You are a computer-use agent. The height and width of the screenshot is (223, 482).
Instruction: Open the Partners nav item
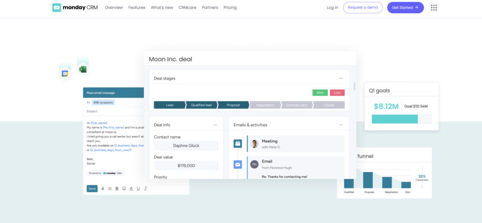point(210,8)
